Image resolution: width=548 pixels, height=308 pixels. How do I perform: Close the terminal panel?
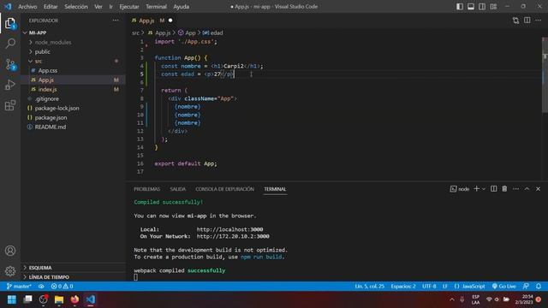[539, 188]
